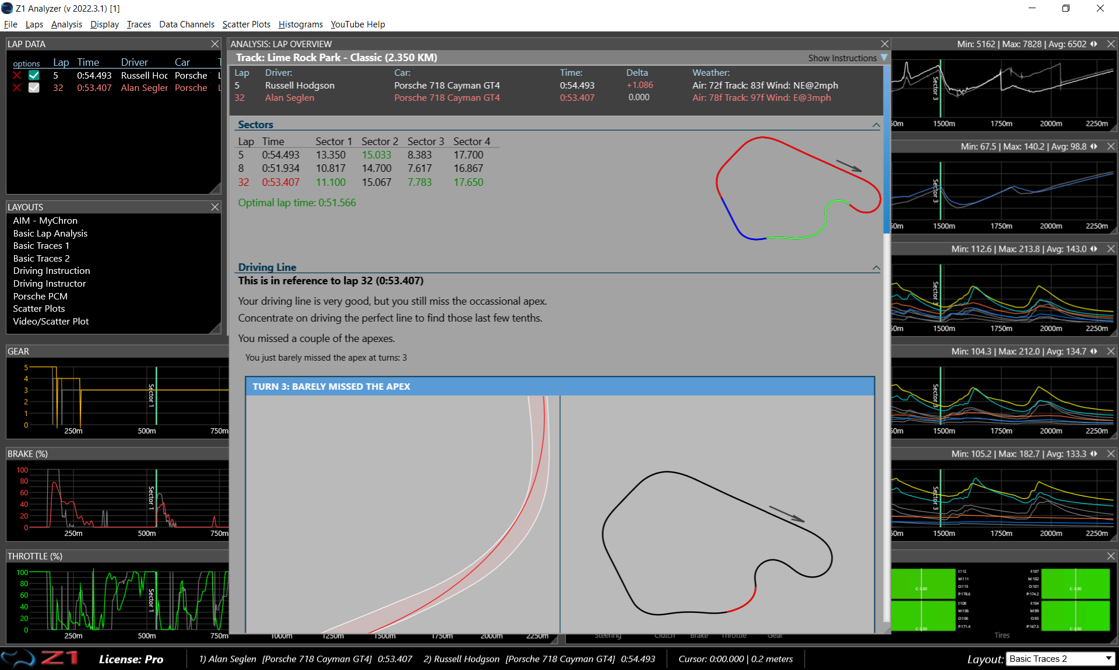The image size is (1119, 670).
Task: Close the Tires panel
Action: click(1111, 556)
